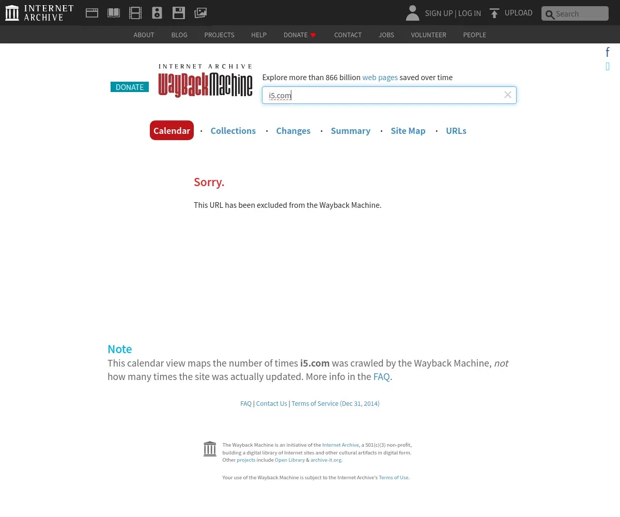This screenshot has height=517, width=620.
Task: Click the Wayback URL input containing i5.com
Action: click(389, 95)
